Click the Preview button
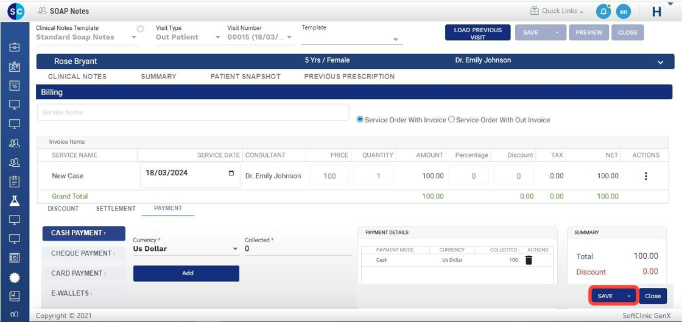The height and width of the screenshot is (322, 682). [589, 33]
